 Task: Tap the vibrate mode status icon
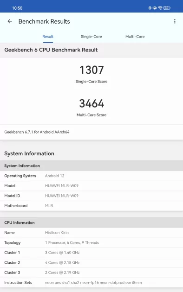(x=150, y=8)
